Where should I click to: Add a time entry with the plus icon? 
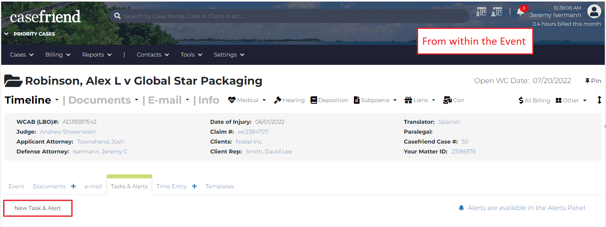coord(194,186)
